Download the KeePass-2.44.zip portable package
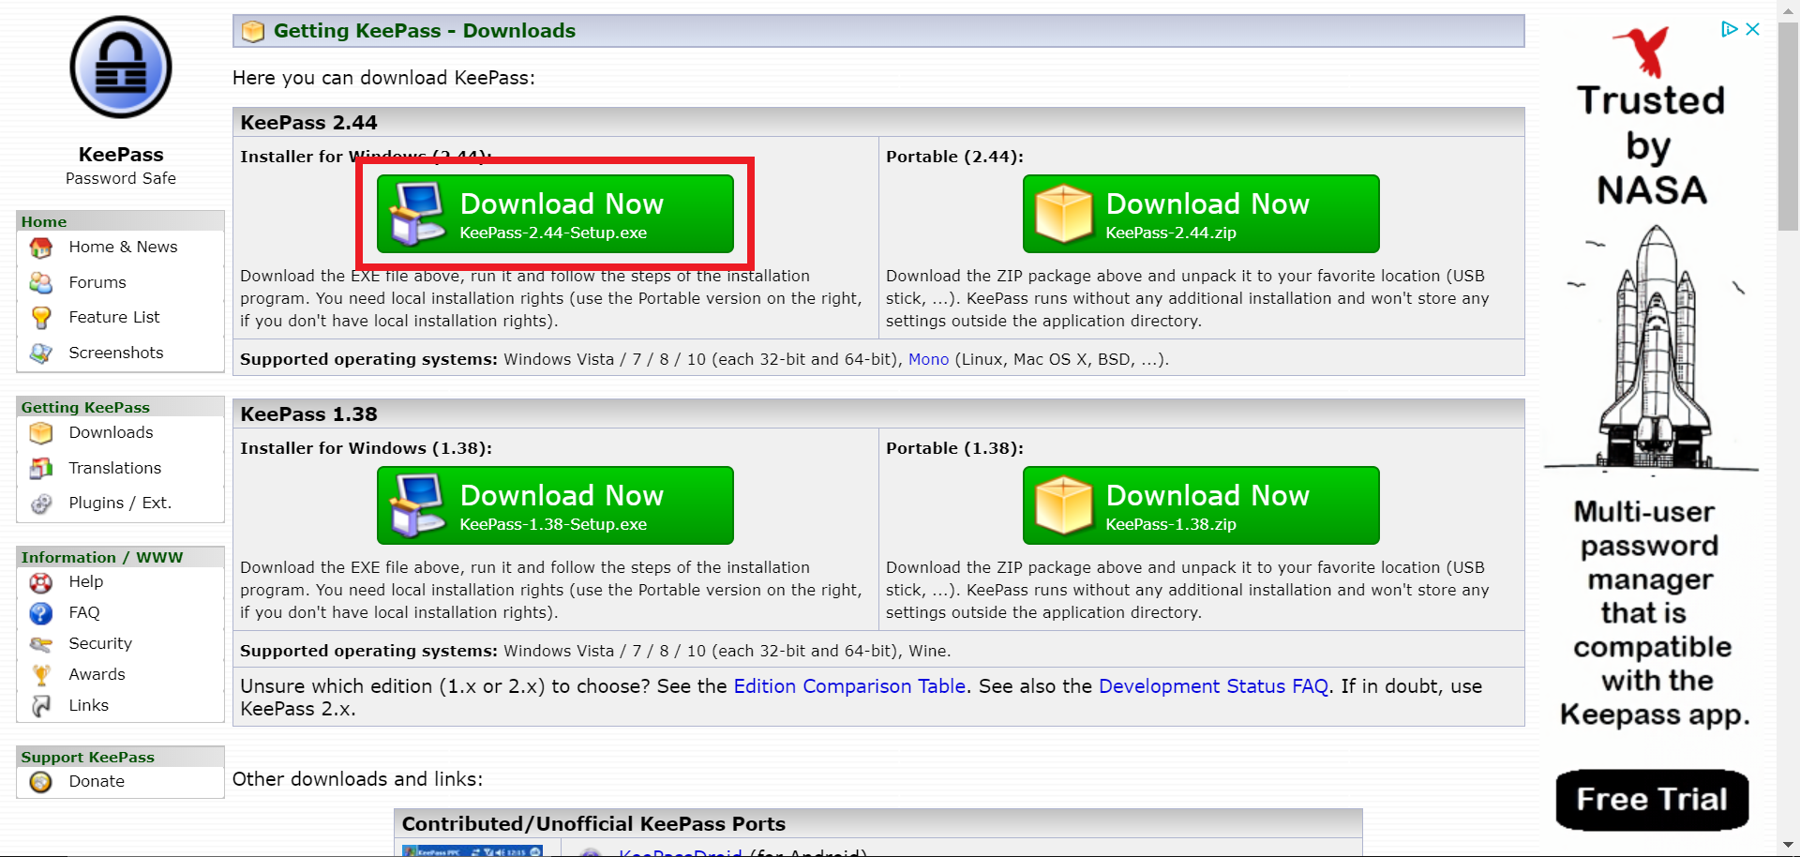1800x857 pixels. click(x=1201, y=214)
